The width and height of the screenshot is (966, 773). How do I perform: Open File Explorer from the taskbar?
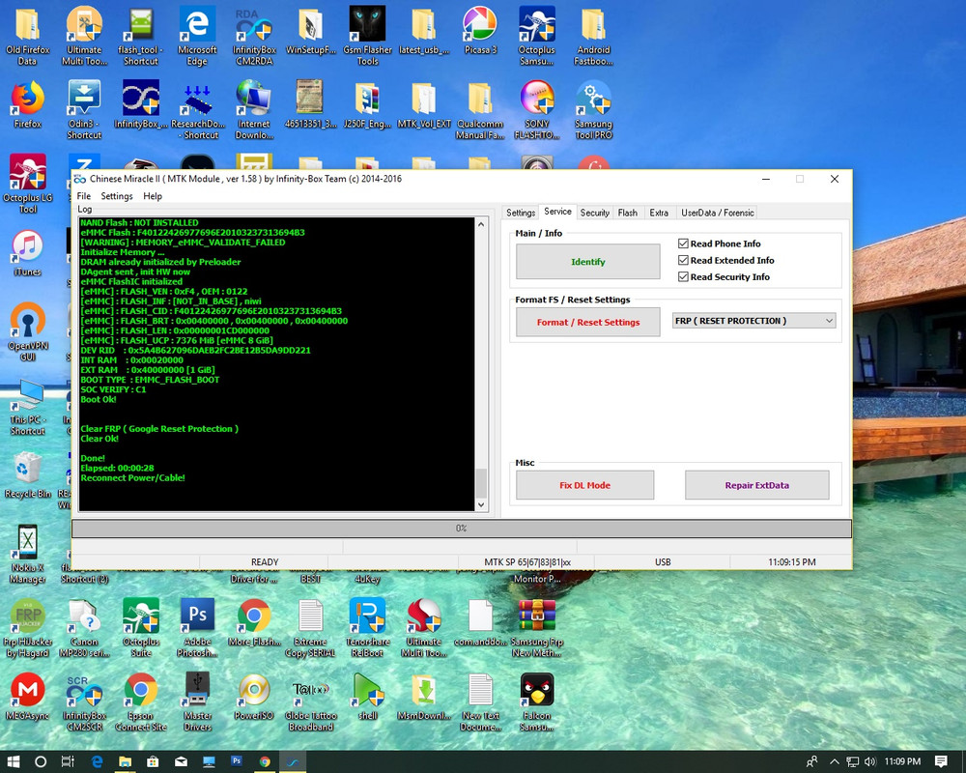tap(125, 761)
